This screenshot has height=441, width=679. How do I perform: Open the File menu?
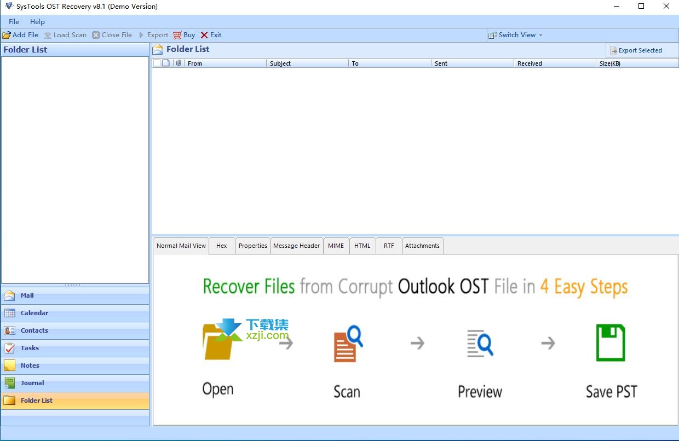(x=14, y=21)
